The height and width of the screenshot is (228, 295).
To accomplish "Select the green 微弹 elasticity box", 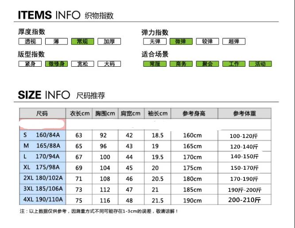I will pos(181,41).
